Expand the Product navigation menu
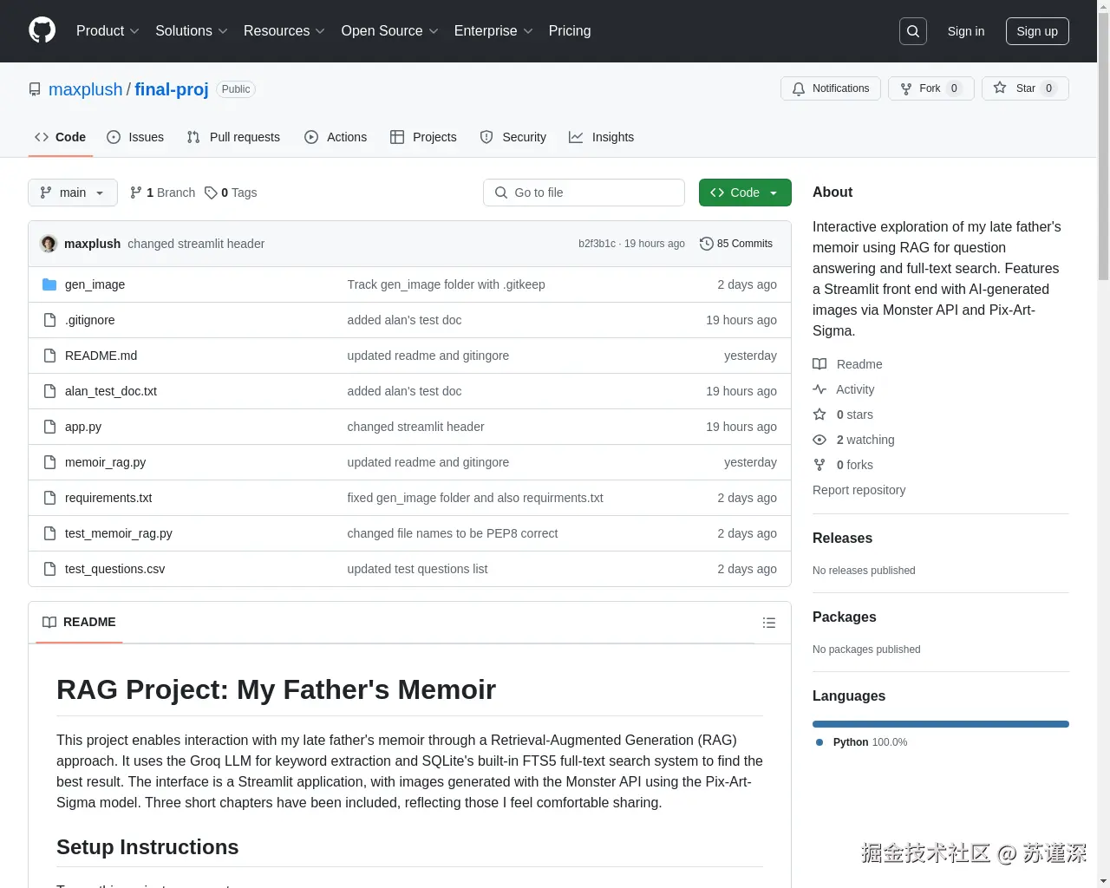Screen dimensions: 1110x888 point(108,31)
